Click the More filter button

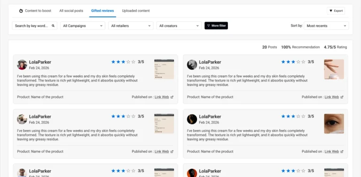point(216,26)
